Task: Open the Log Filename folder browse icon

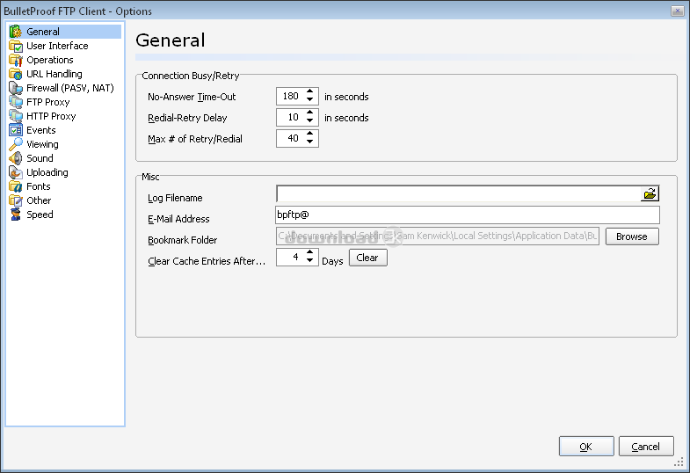Action: (x=650, y=193)
